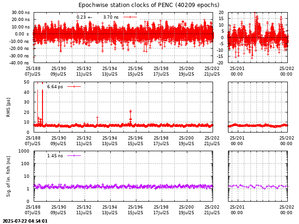Click "25/198 17Jul25" under the top plot
Screen dimensions: 299x224
pos(161,71)
